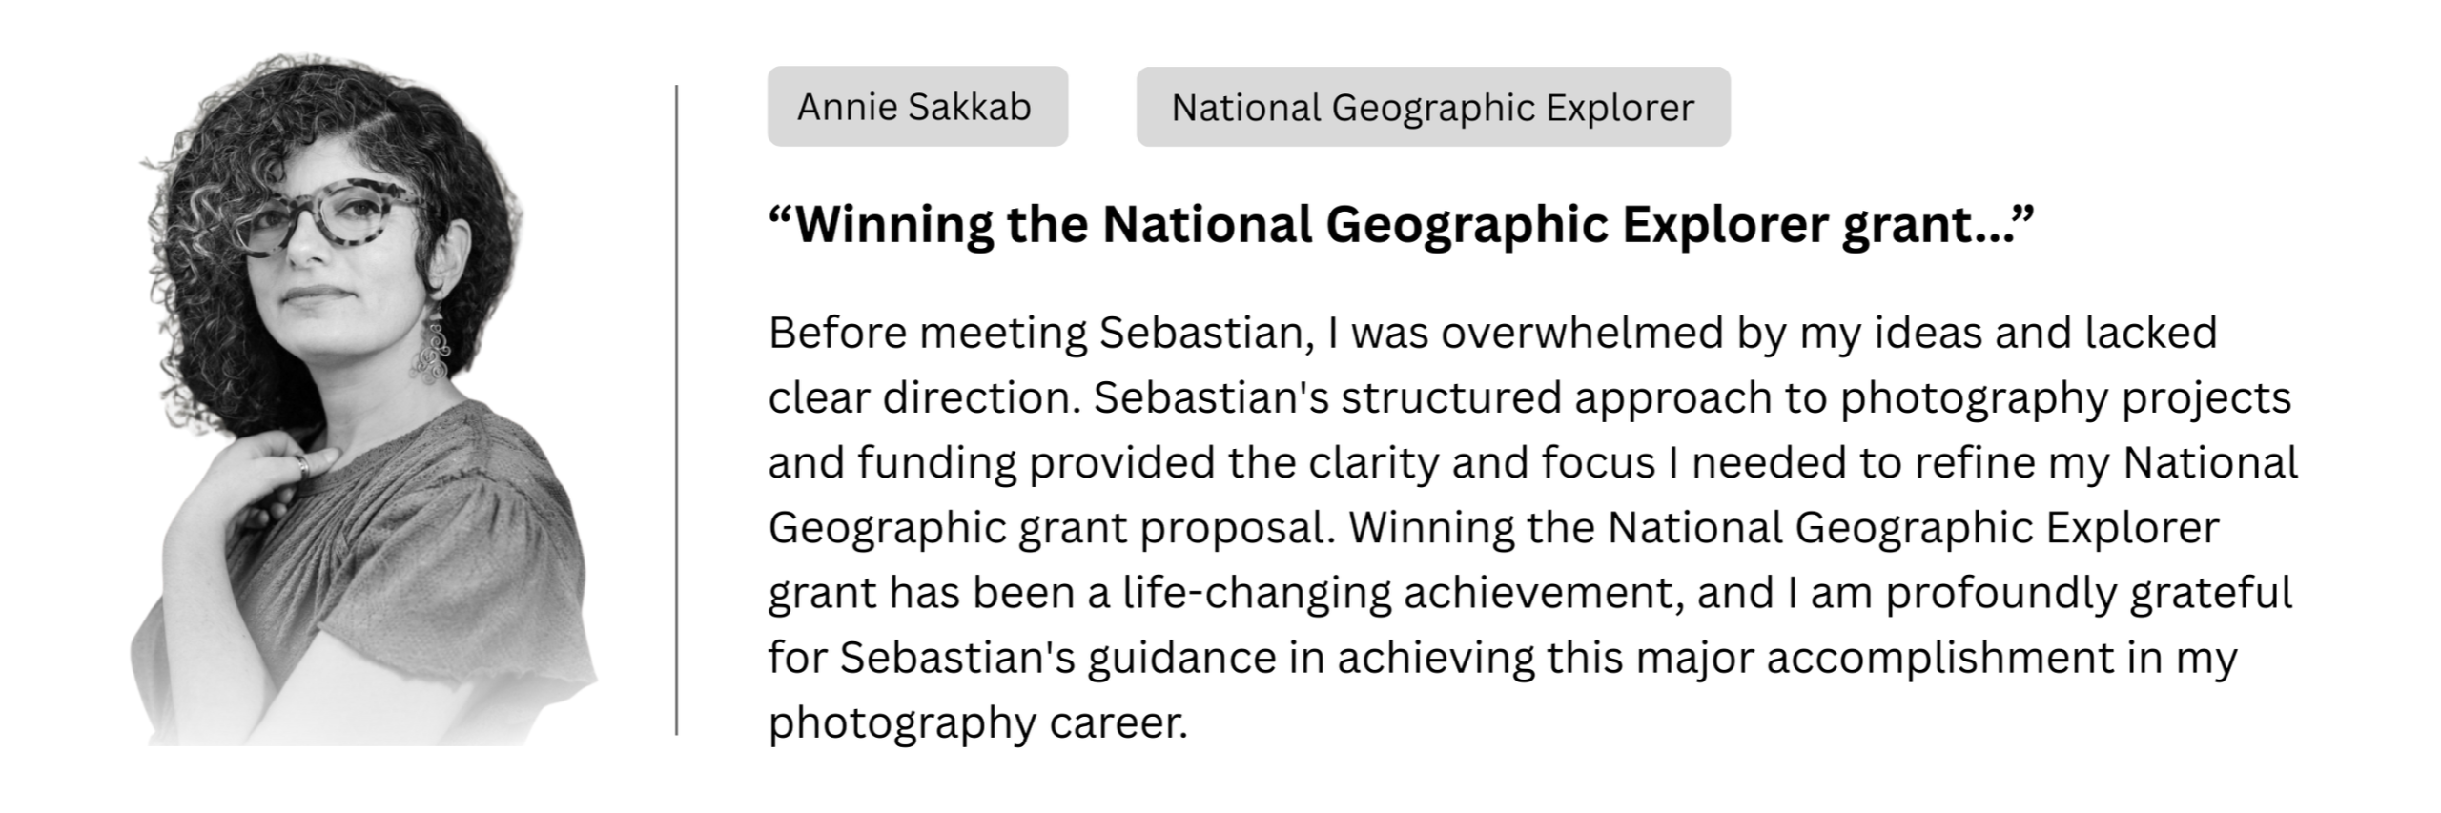
Task: Select the "National Geographic Explorer" tag
Action: pyautogui.click(x=1432, y=107)
